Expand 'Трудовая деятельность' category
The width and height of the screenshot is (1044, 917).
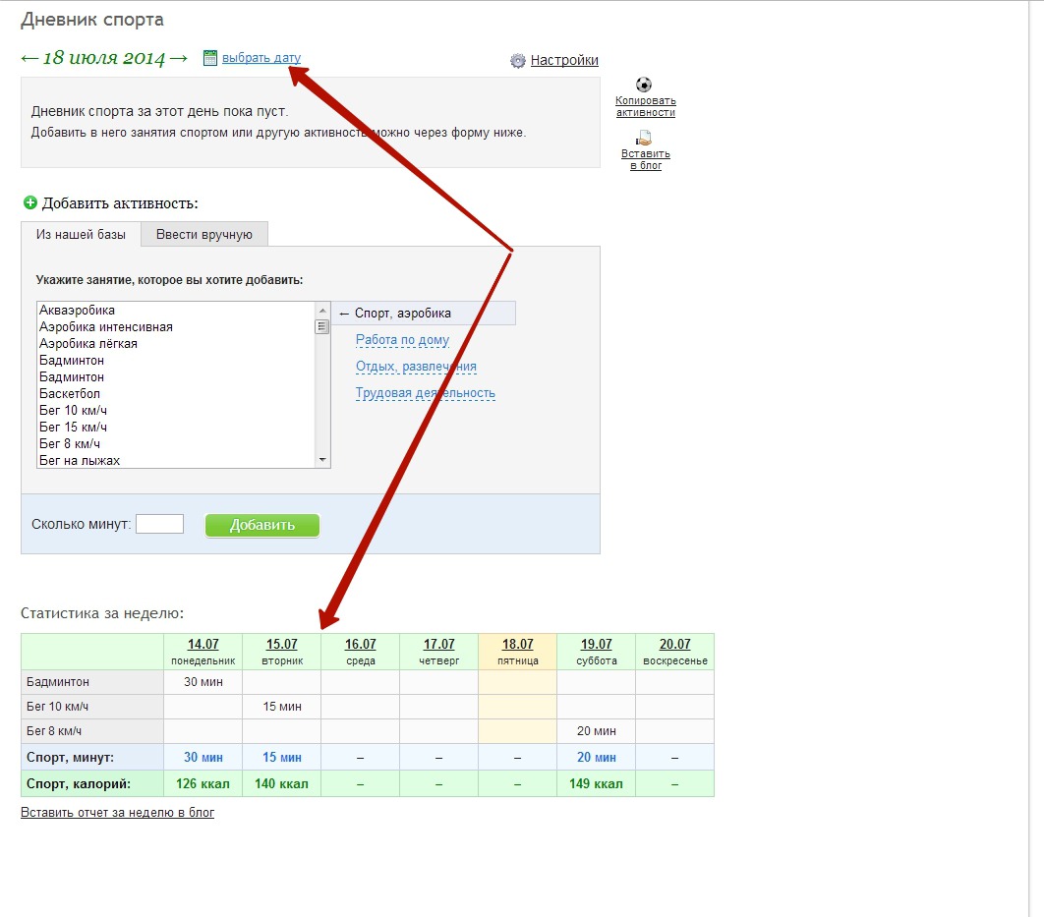click(425, 393)
